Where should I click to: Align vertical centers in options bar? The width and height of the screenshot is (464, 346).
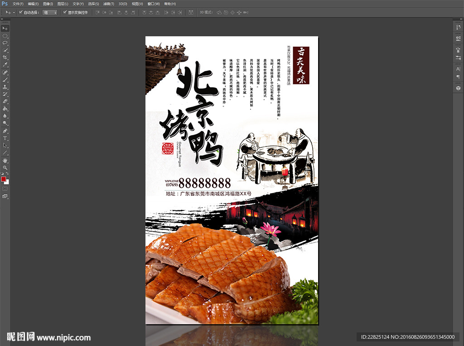coord(104,12)
